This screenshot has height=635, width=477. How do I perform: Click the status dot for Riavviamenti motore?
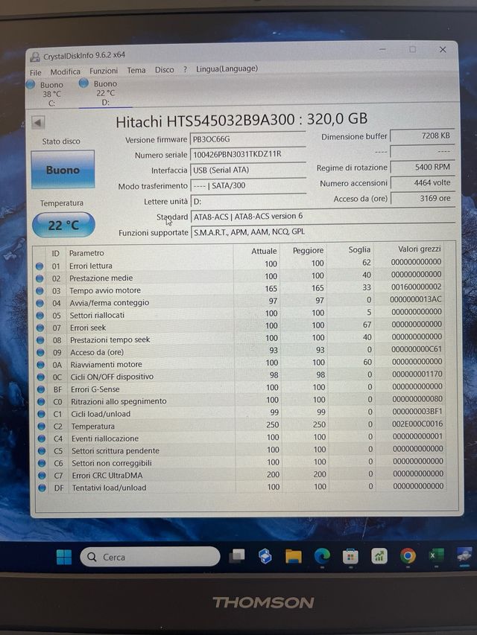coord(40,365)
